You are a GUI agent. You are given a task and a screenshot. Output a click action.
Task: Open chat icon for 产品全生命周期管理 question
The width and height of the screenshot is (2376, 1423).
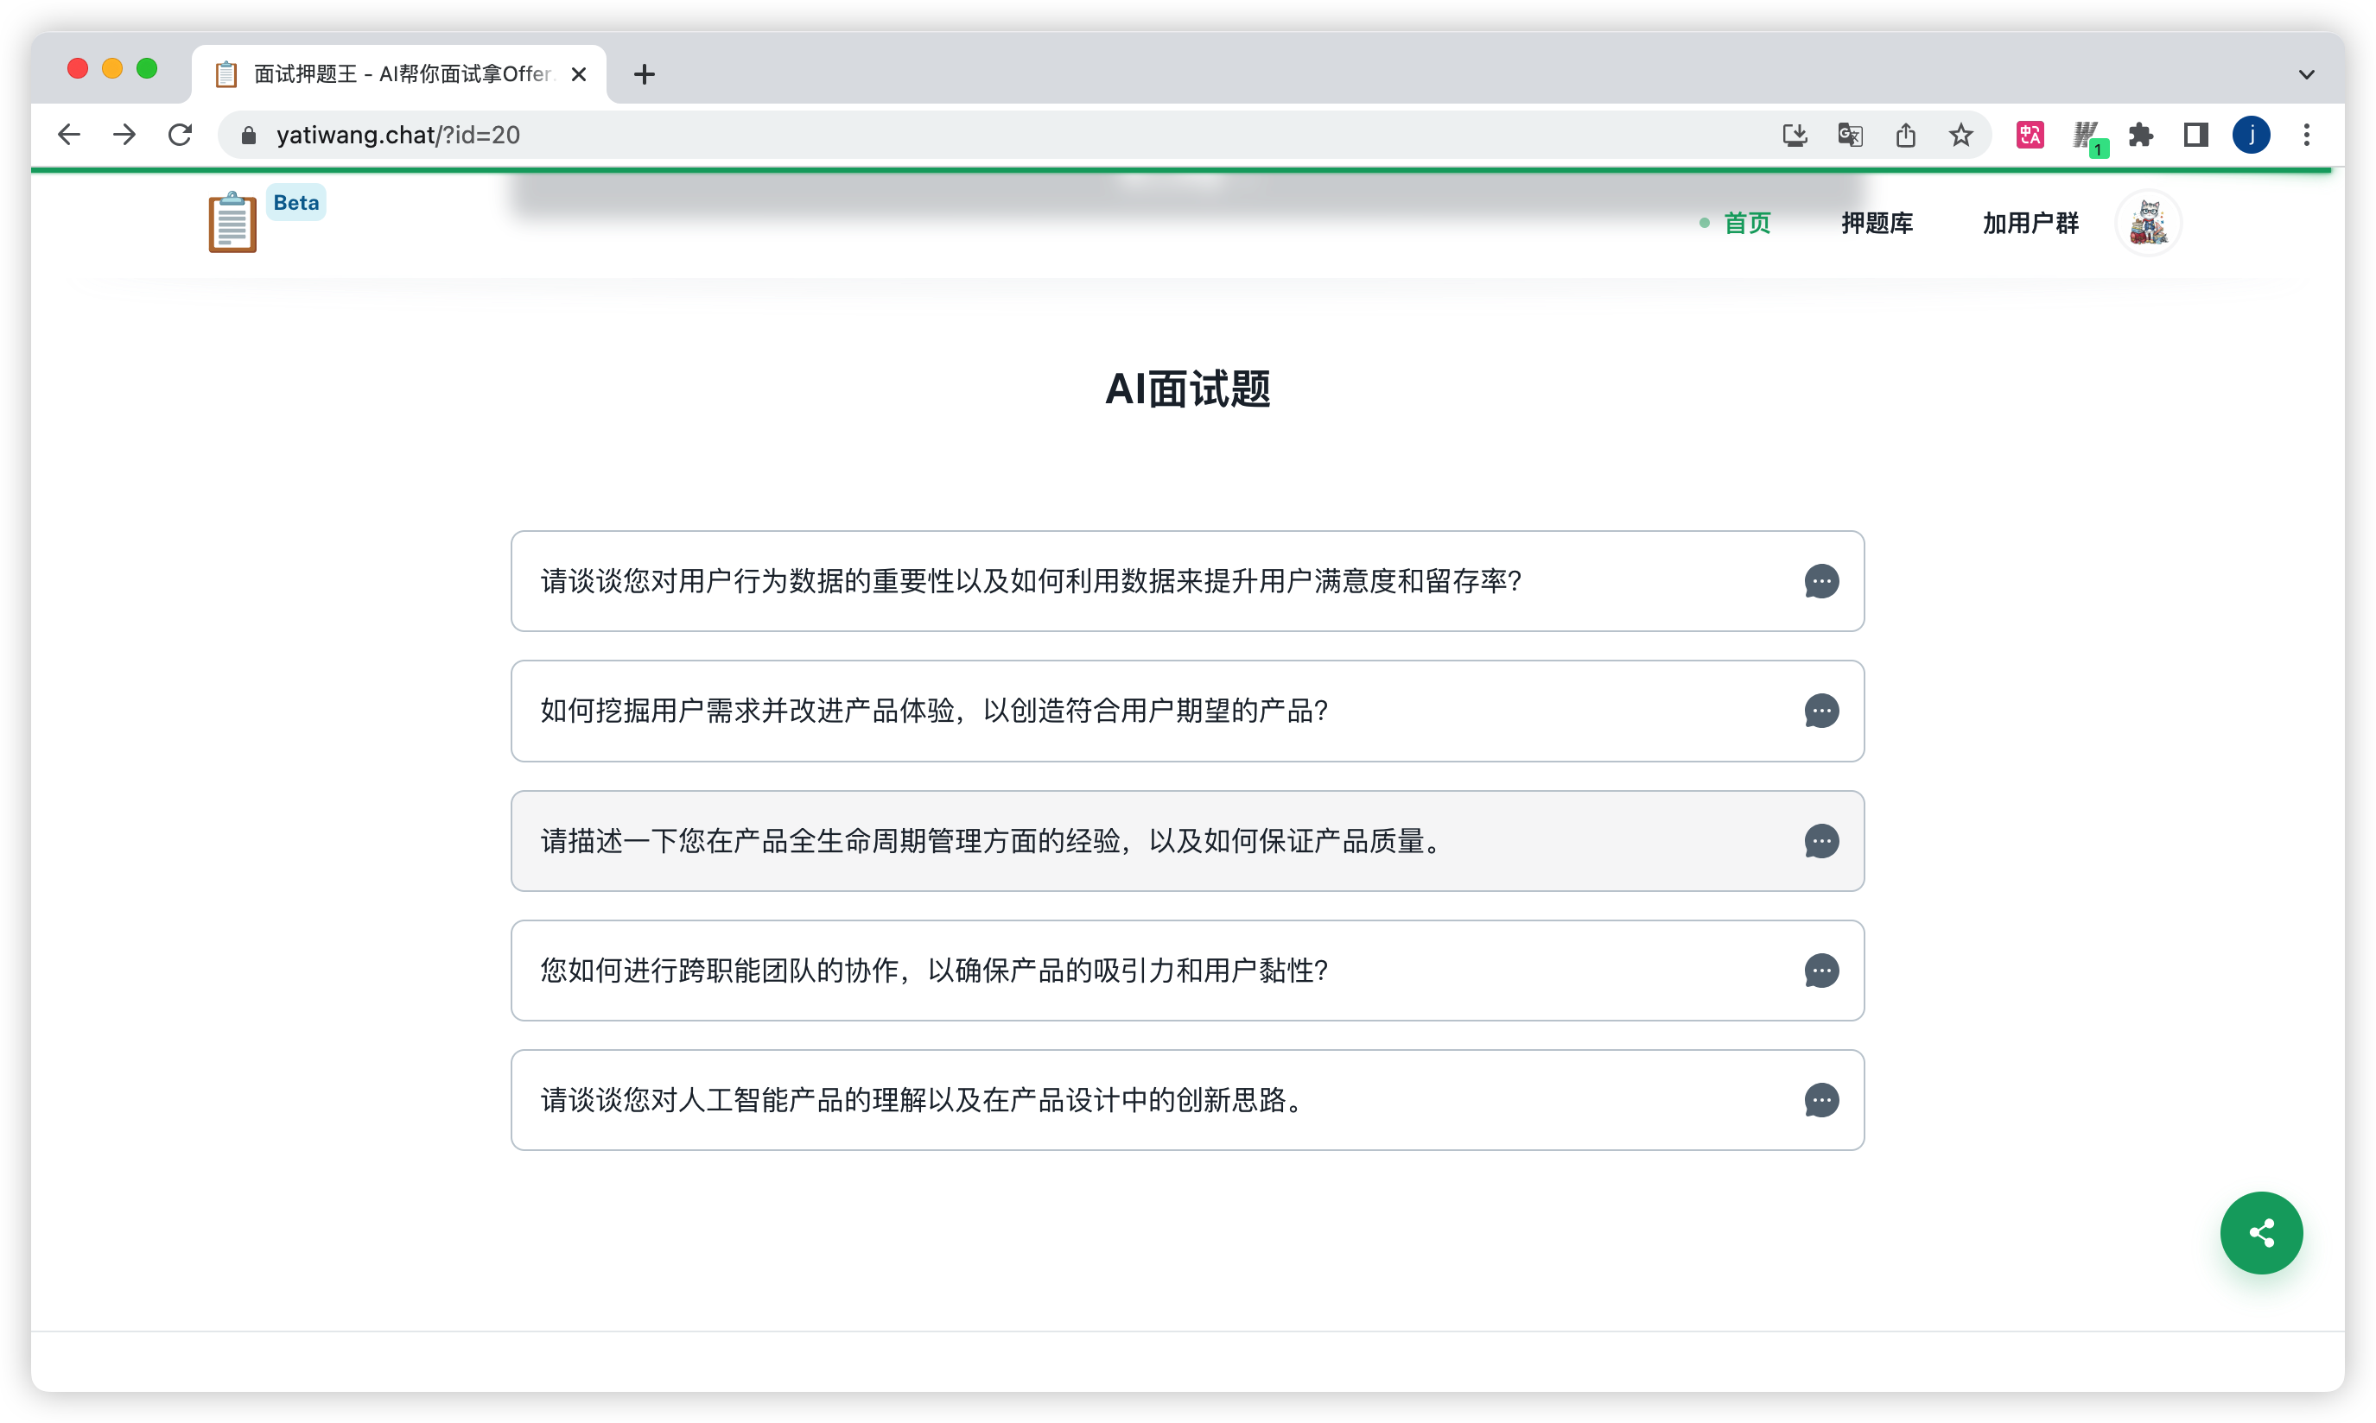click(x=1820, y=841)
